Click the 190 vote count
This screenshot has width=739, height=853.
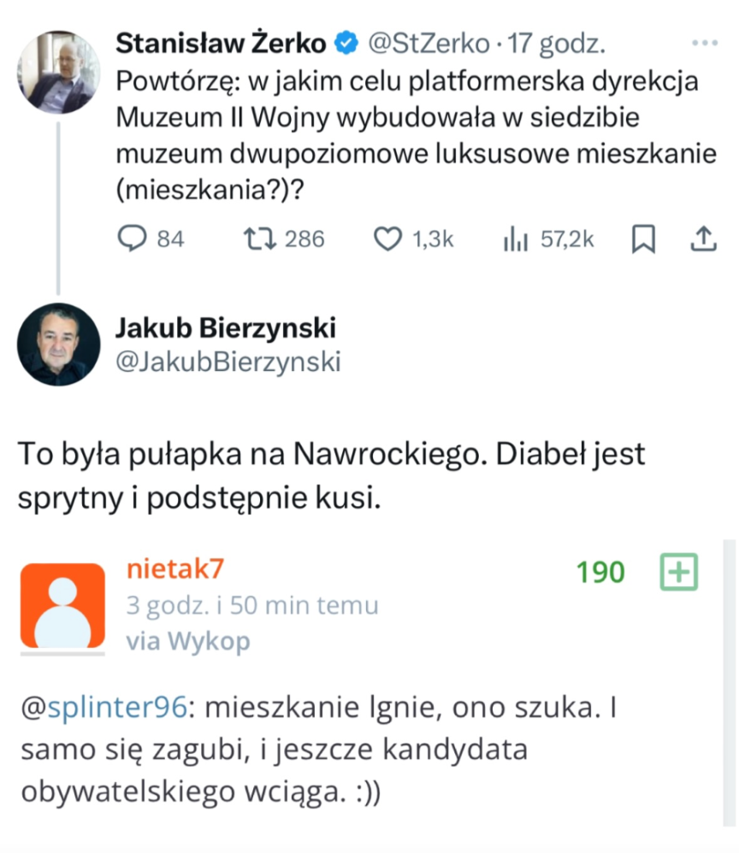600,572
